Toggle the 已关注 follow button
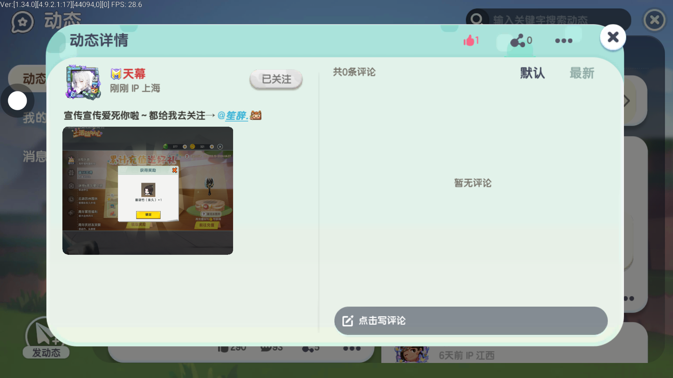 tap(276, 79)
